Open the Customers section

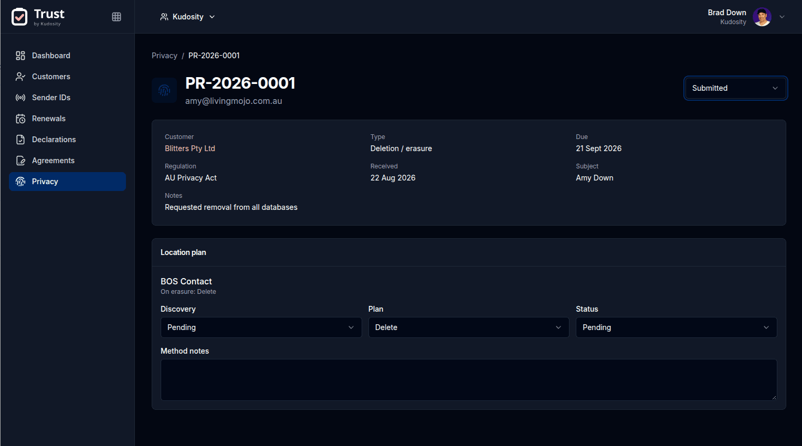(x=67, y=77)
